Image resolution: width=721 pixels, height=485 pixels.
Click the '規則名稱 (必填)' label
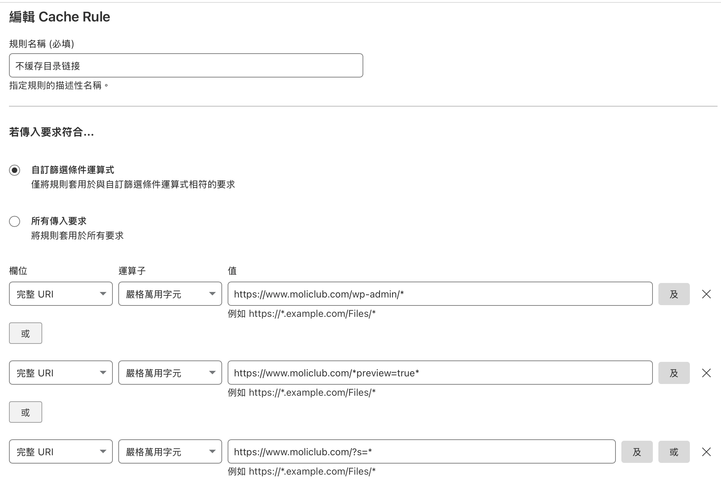pos(42,44)
